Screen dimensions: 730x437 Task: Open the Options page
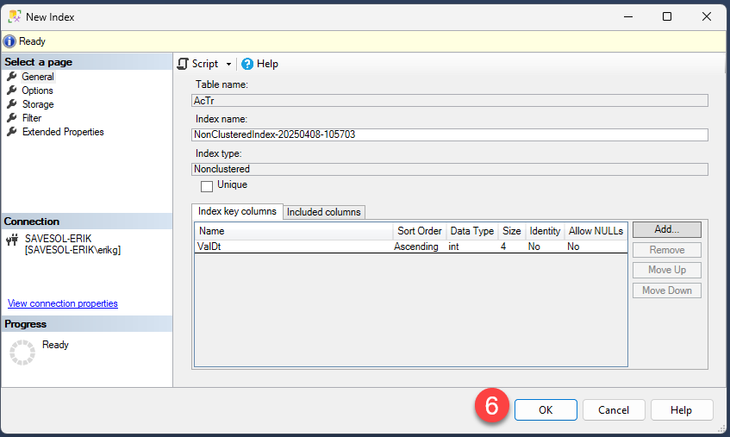[37, 91]
